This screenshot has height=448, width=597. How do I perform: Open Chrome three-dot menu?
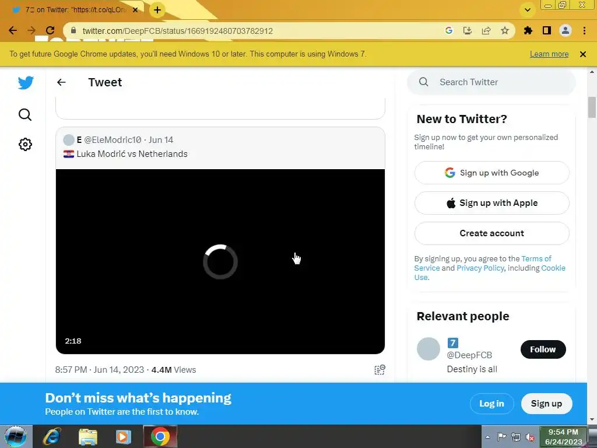pos(584,30)
